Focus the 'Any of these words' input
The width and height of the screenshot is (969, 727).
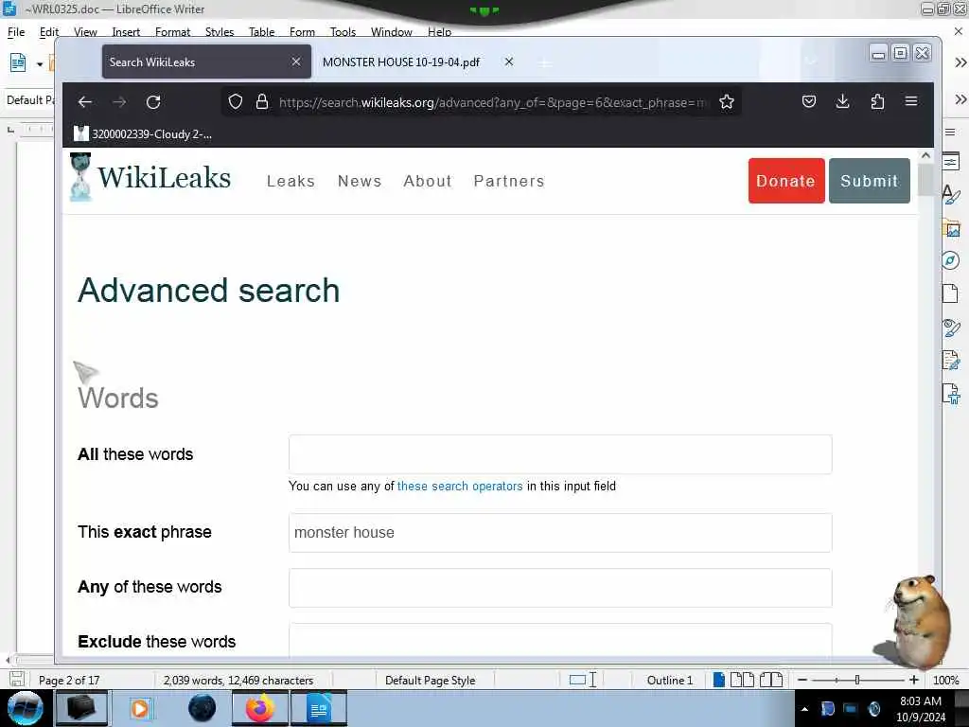point(560,587)
